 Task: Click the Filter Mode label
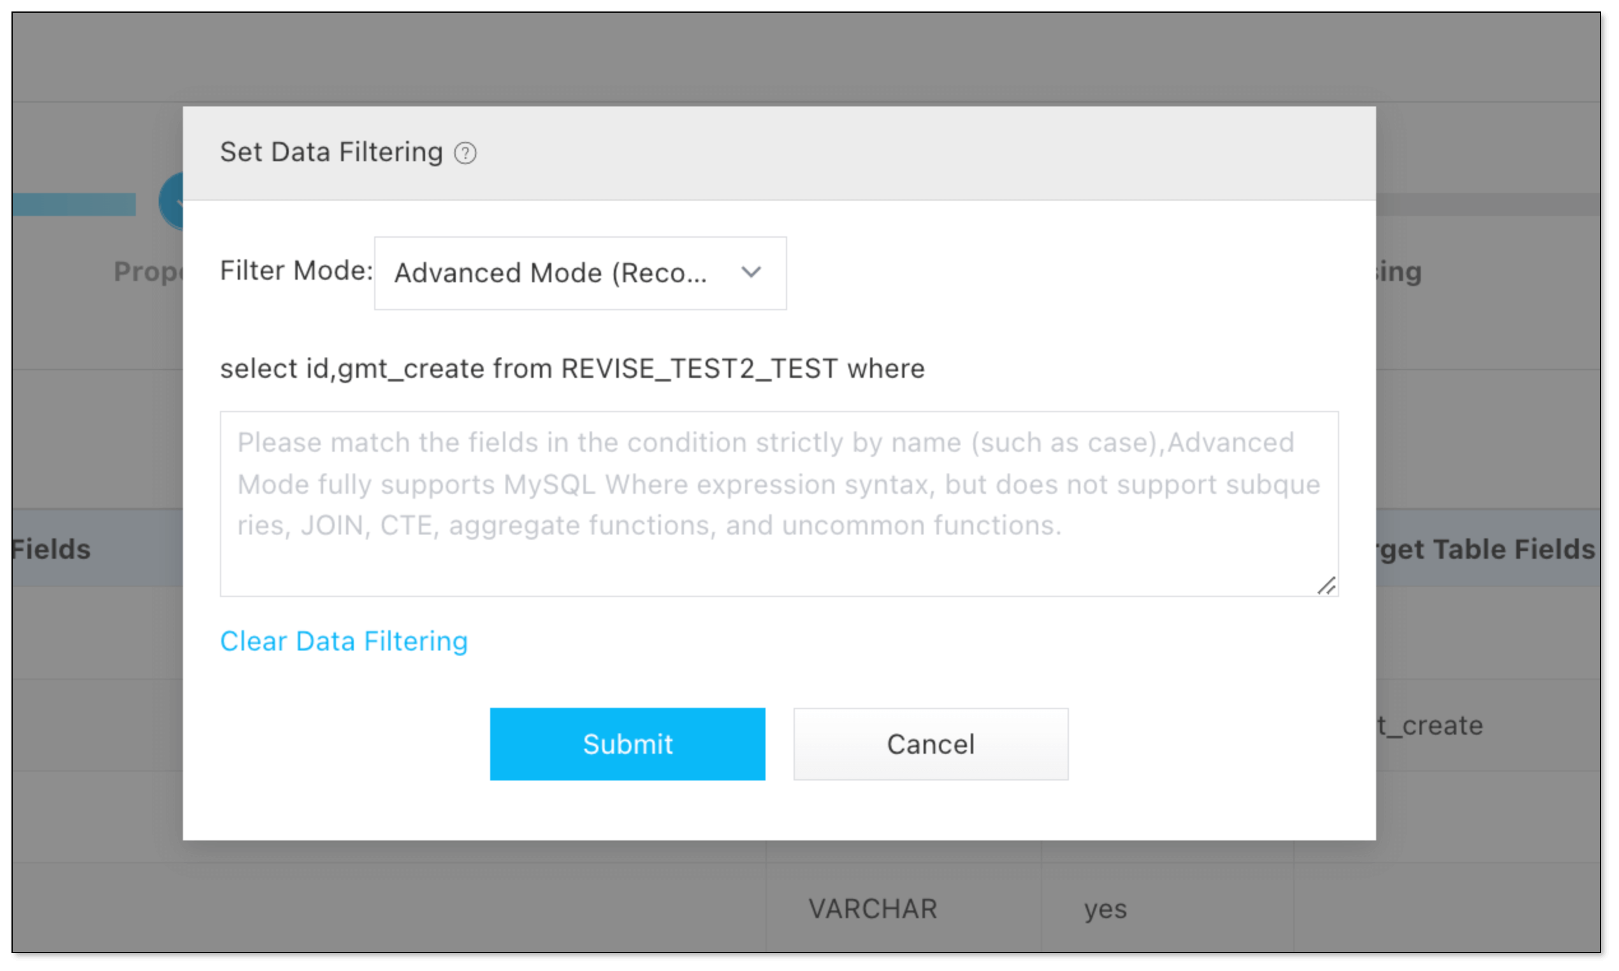click(x=296, y=271)
